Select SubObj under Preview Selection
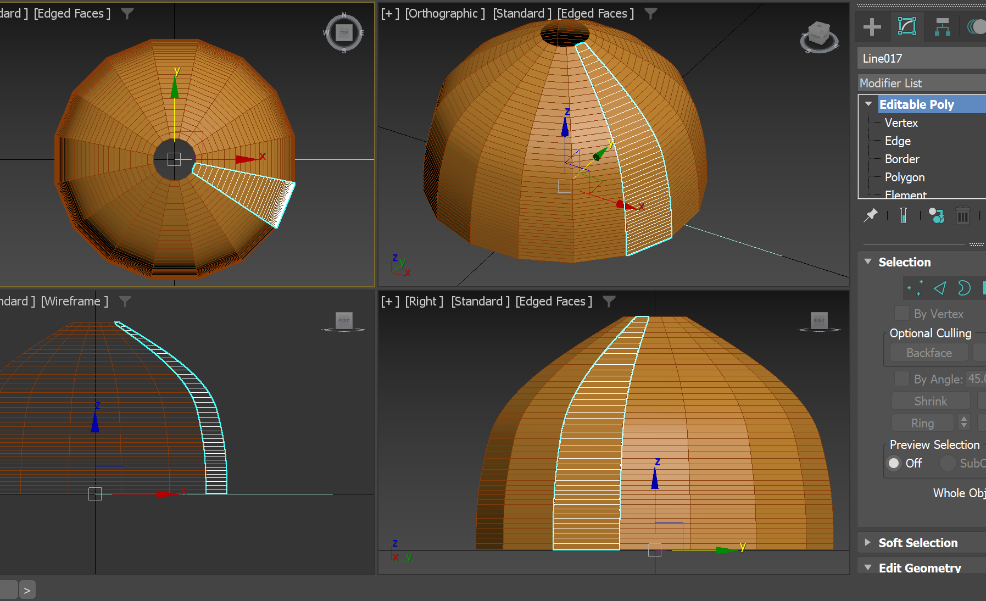The width and height of the screenshot is (986, 601). coord(947,463)
